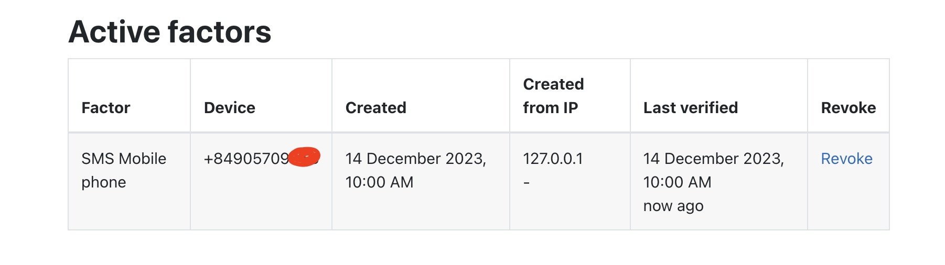Click the Device column header
Image resolution: width=945 pixels, height=265 pixels.
coord(230,108)
